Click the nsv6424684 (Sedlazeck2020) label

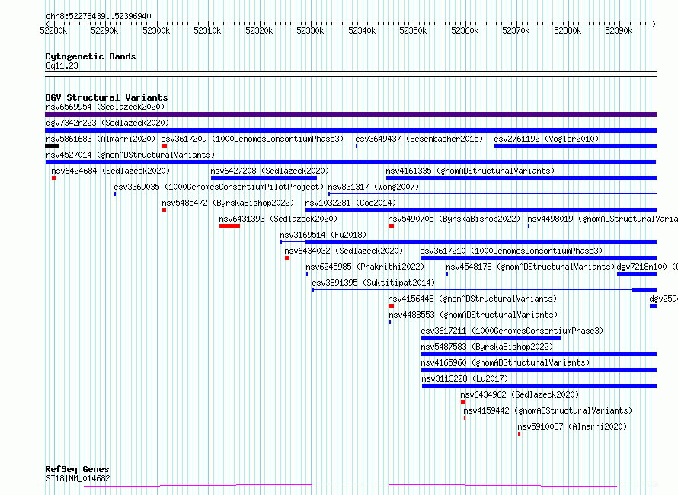tap(110, 171)
